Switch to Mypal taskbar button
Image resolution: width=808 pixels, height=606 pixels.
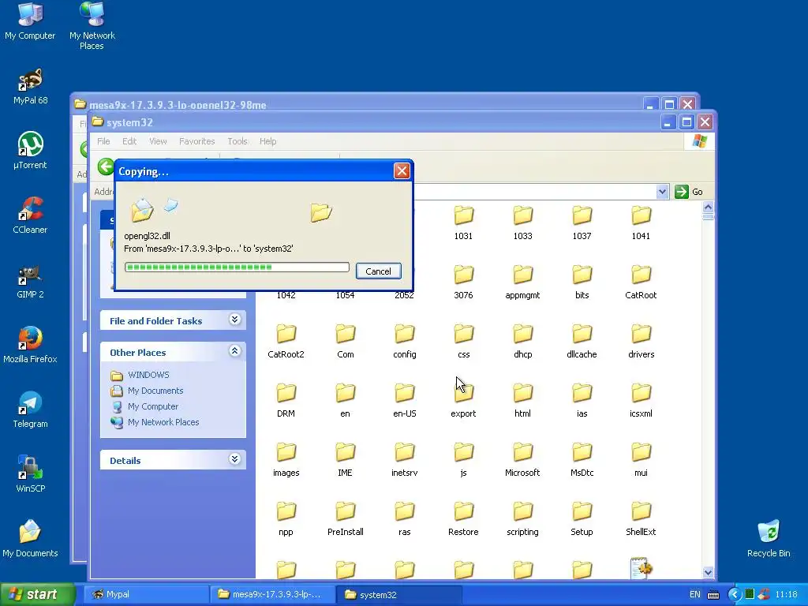pyautogui.click(x=146, y=595)
